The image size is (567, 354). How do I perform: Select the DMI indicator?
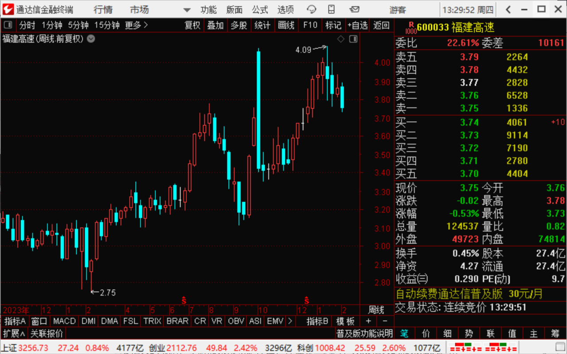click(89, 321)
